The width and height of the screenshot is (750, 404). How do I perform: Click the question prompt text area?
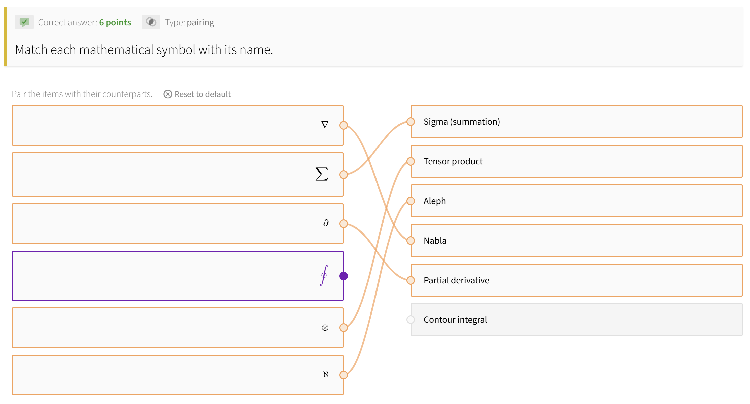[144, 49]
